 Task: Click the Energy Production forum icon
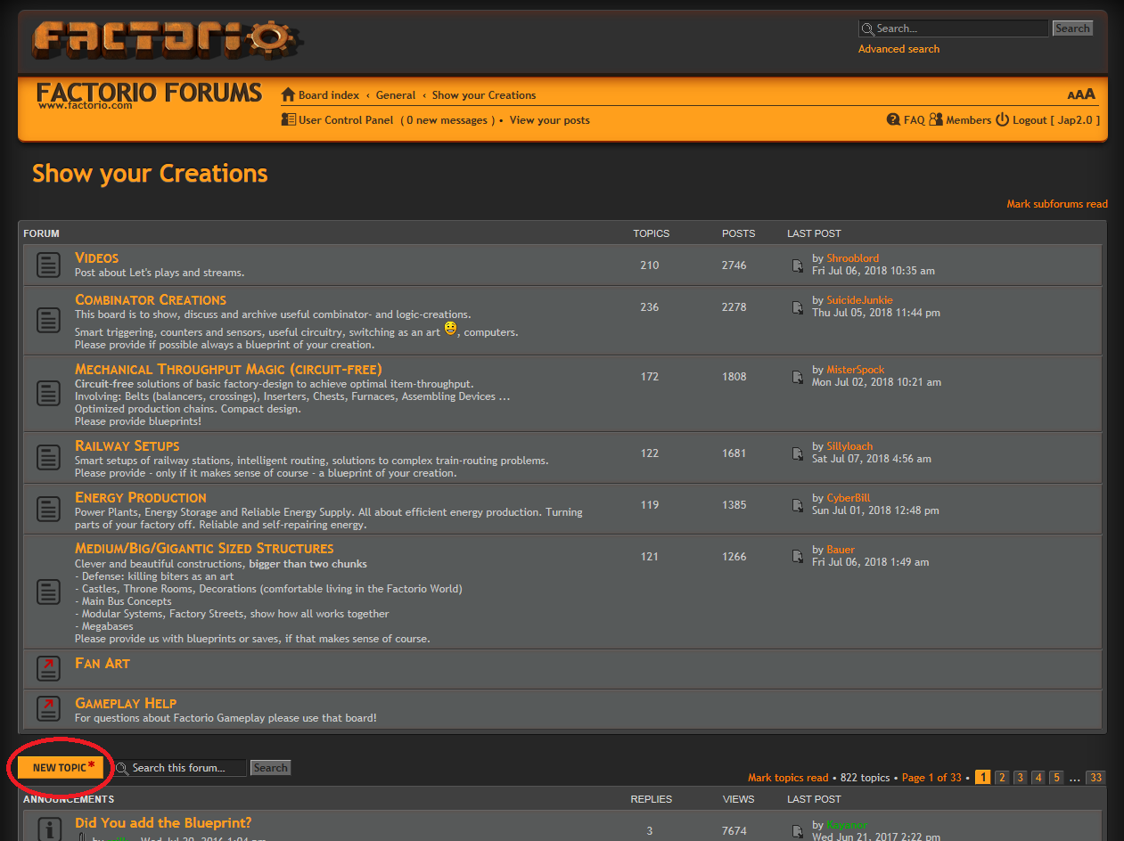pyautogui.click(x=49, y=509)
